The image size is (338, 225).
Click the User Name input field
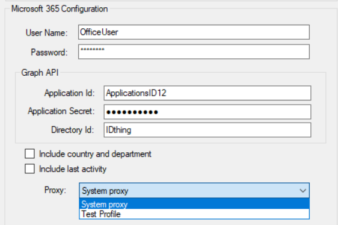pos(194,32)
